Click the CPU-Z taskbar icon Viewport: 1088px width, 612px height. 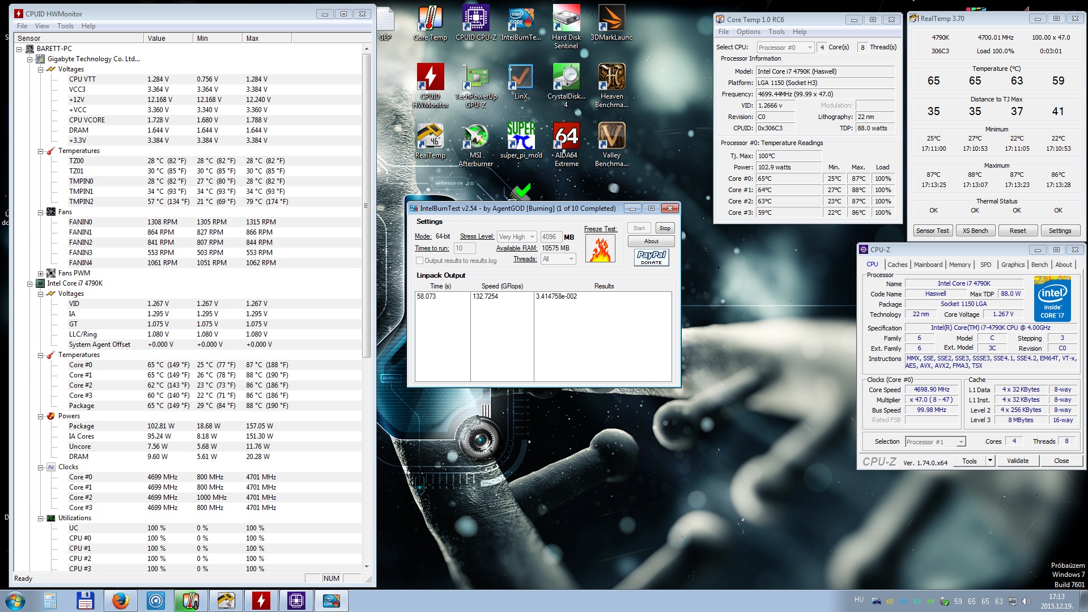click(296, 601)
